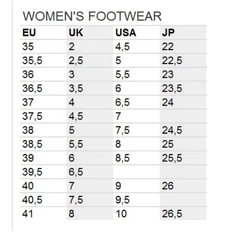Viewport: 232px width, 232px height.
Task: Click EU size 36,5 cell
Action: (x=44, y=88)
